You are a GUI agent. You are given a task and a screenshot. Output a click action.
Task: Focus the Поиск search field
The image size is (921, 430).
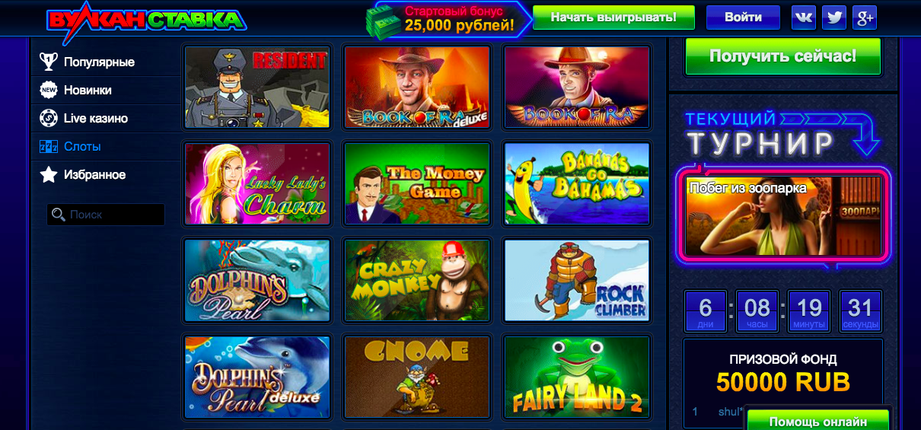pyautogui.click(x=106, y=215)
